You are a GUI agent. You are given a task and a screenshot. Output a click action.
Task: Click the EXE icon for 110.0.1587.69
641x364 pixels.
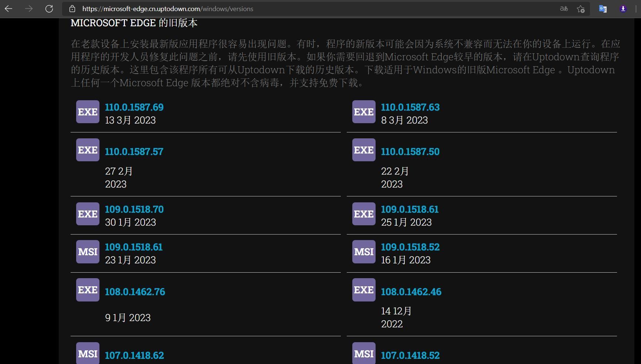pos(88,112)
